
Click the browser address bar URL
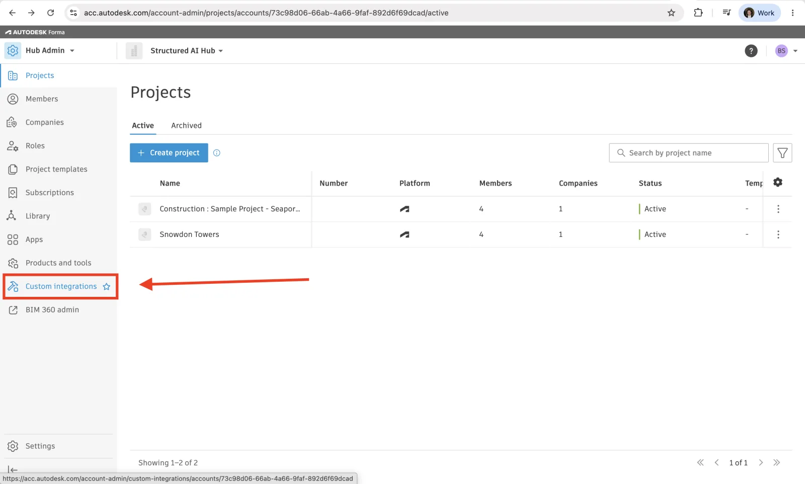point(266,13)
